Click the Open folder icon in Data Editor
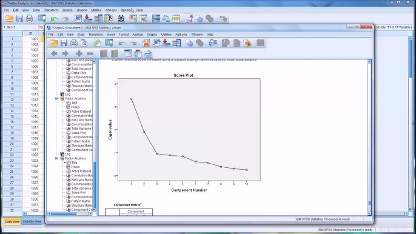The height and width of the screenshot is (234, 416). 9,19
